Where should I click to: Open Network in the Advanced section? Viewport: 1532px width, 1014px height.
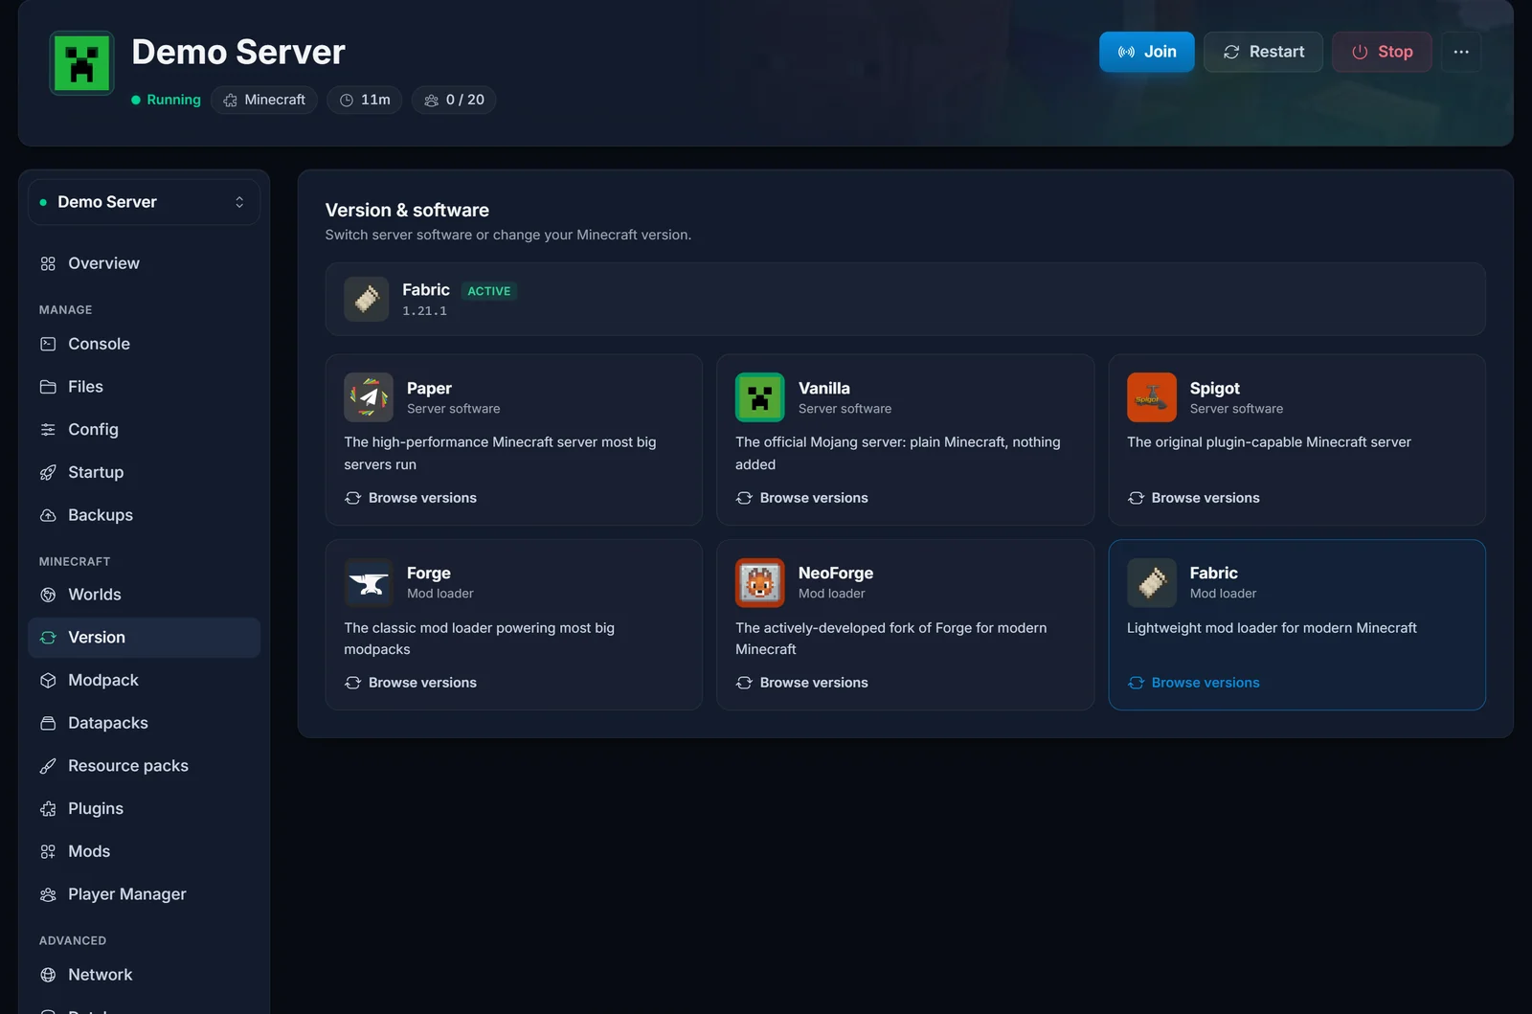144,975
